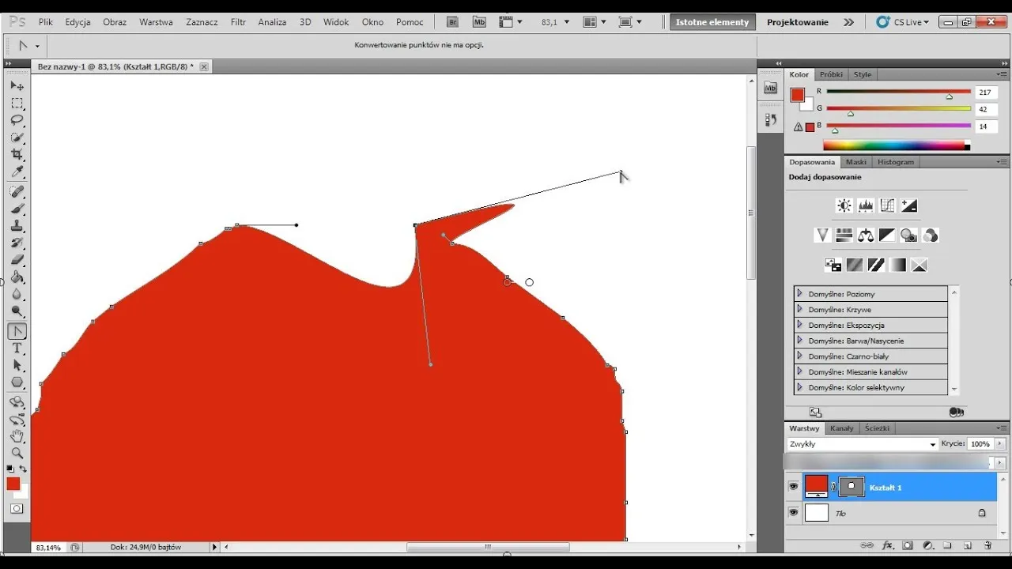Hide the Kształt 1 layer

(793, 487)
